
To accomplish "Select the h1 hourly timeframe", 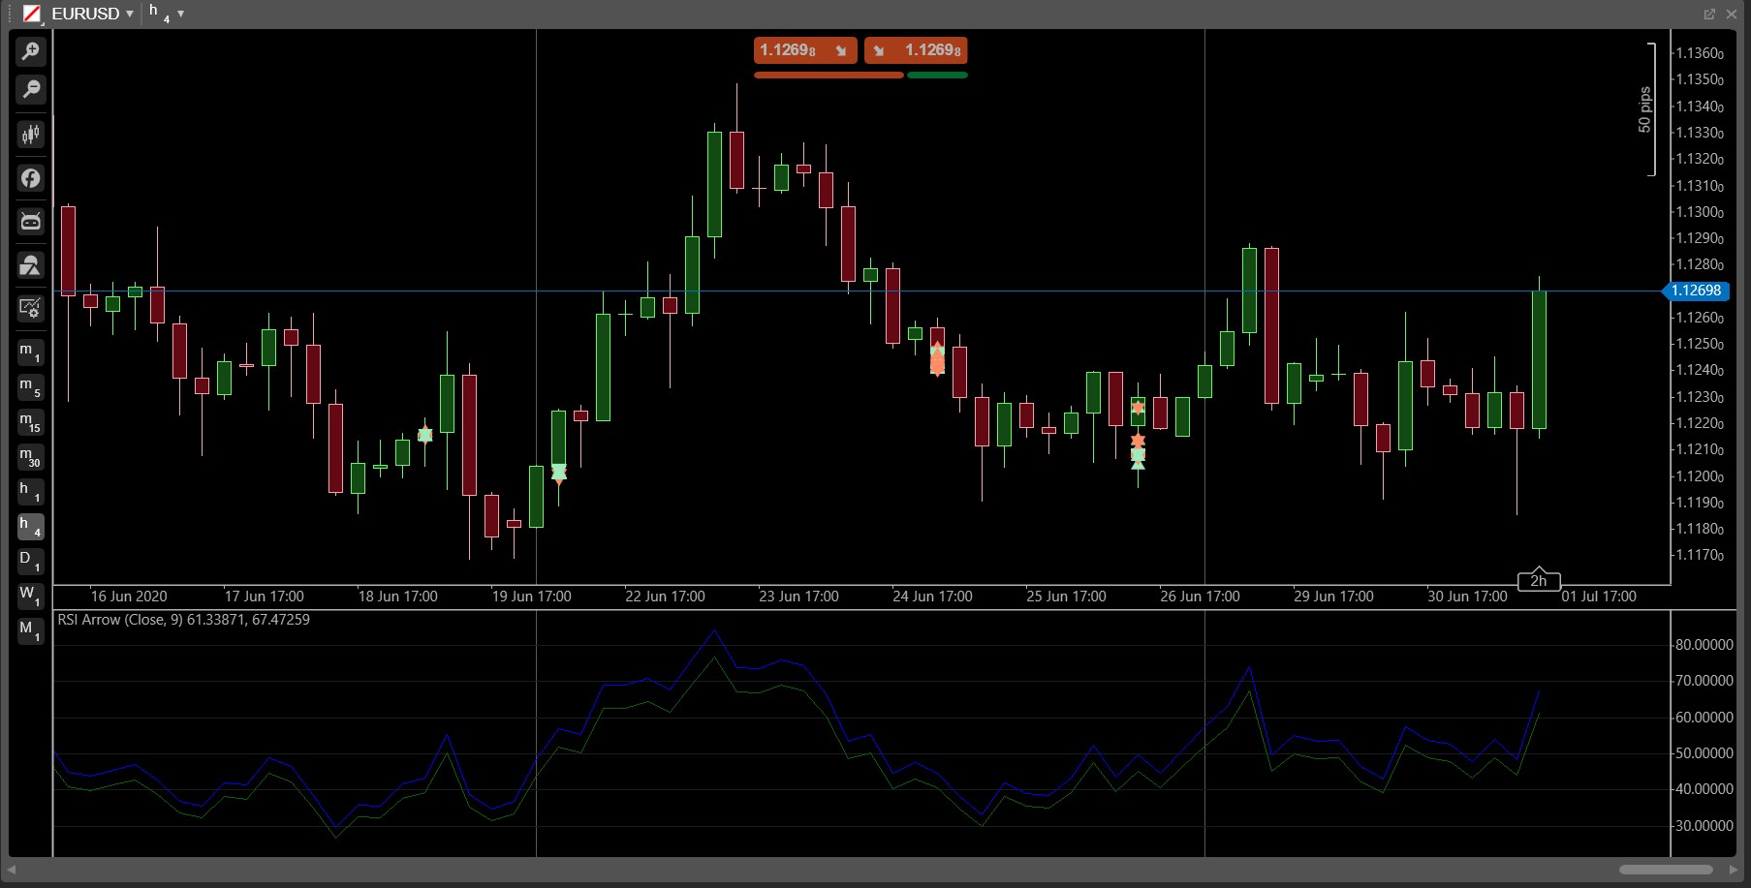I will 30,492.
